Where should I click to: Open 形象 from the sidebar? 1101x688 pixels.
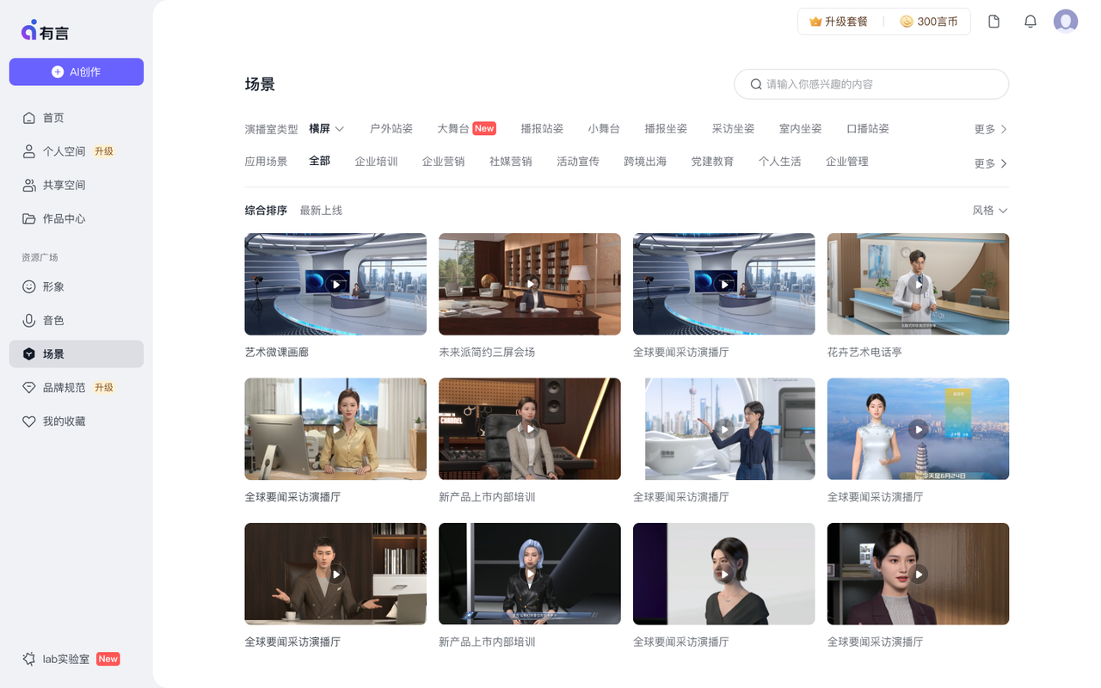(x=53, y=286)
